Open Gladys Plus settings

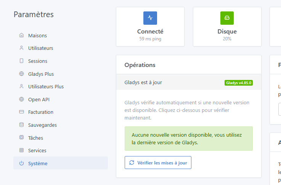61,74
